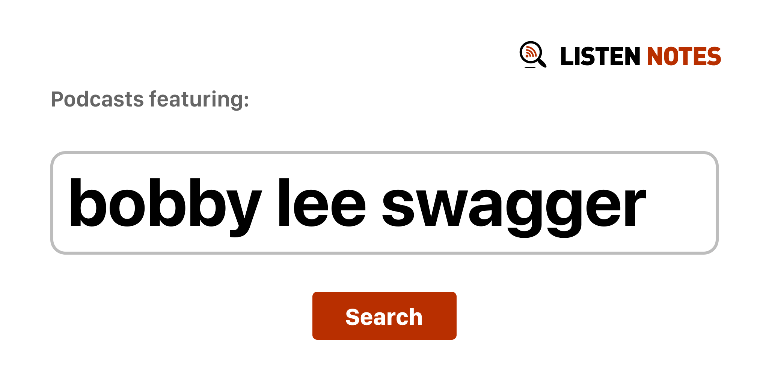769x384 pixels.
Task: Click the red NOTES wordmark
Action: pos(683,57)
